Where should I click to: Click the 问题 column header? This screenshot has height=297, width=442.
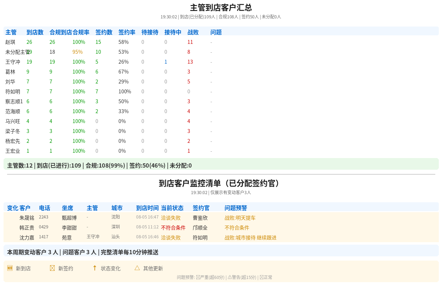pos(216,32)
